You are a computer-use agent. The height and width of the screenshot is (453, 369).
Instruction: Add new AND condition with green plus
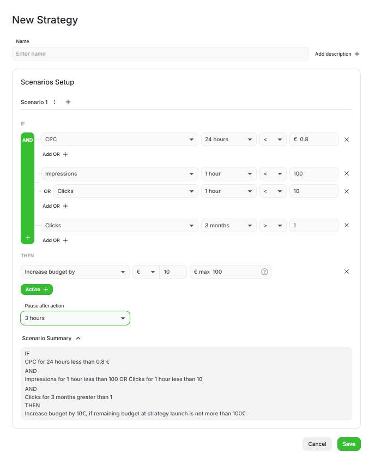pos(27,238)
